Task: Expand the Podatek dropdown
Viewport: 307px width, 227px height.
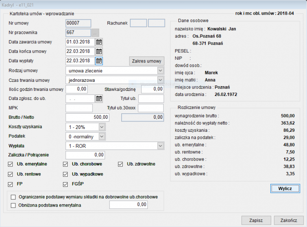Action: coord(102,137)
